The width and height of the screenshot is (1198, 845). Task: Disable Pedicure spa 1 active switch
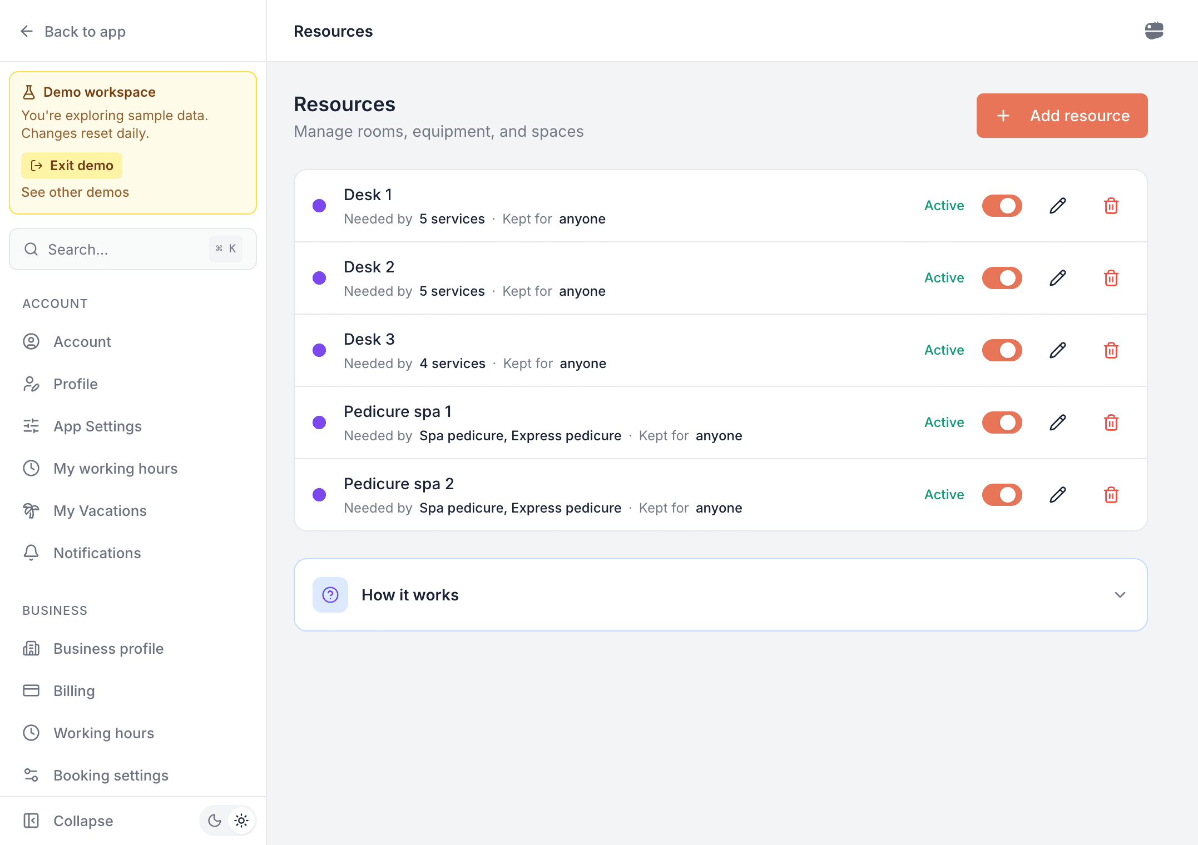pos(1002,422)
